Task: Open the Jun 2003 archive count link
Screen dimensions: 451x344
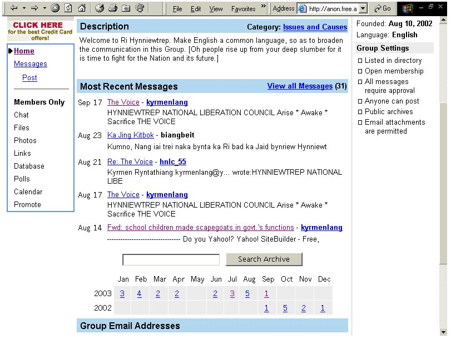Action: pyautogui.click(x=215, y=293)
